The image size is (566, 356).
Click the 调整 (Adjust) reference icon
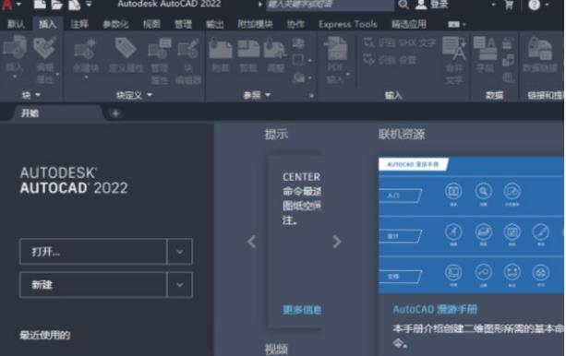click(275, 49)
